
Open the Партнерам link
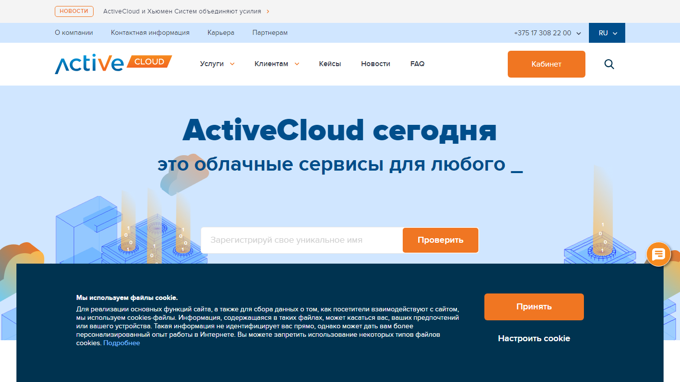[x=270, y=33]
